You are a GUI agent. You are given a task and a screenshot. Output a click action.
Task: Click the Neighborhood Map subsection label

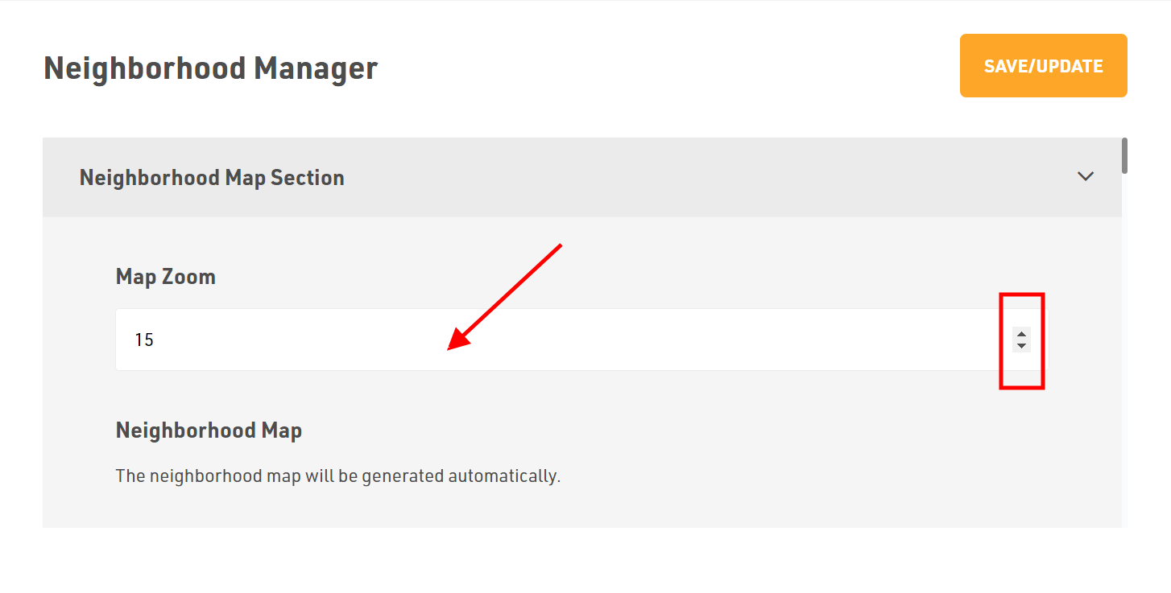coord(209,430)
